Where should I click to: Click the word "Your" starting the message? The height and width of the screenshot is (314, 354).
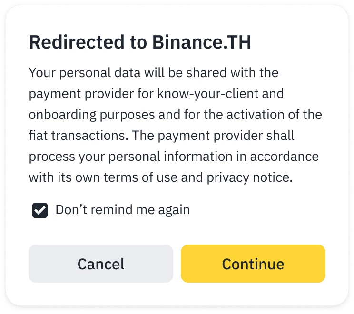click(x=40, y=73)
